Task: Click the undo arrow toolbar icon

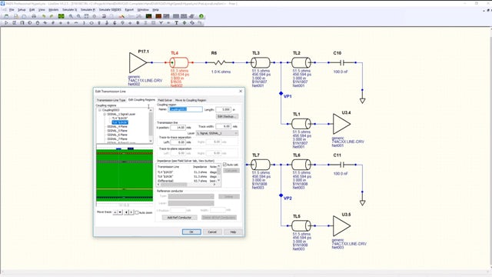Action: pyautogui.click(x=44, y=16)
